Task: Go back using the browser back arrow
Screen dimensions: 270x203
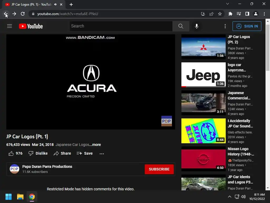Action: pyautogui.click(x=6, y=14)
